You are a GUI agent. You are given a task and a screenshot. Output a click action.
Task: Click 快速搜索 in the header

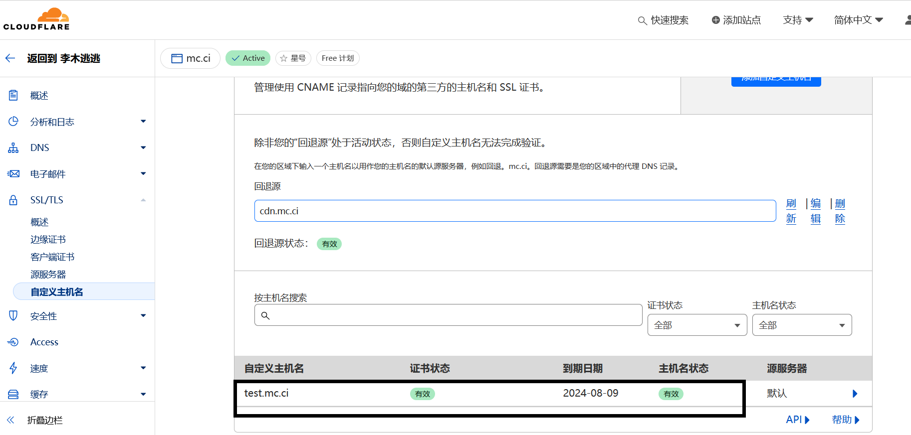click(x=670, y=20)
